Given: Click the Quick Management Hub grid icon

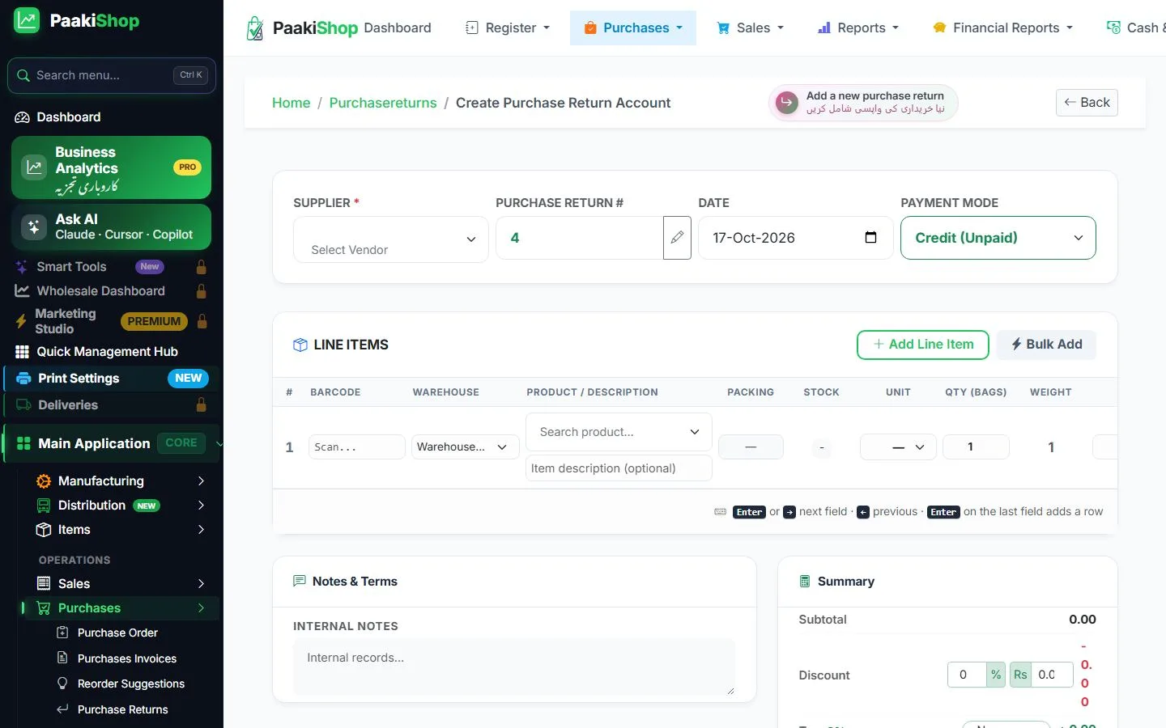Looking at the screenshot, I should [x=22, y=352].
